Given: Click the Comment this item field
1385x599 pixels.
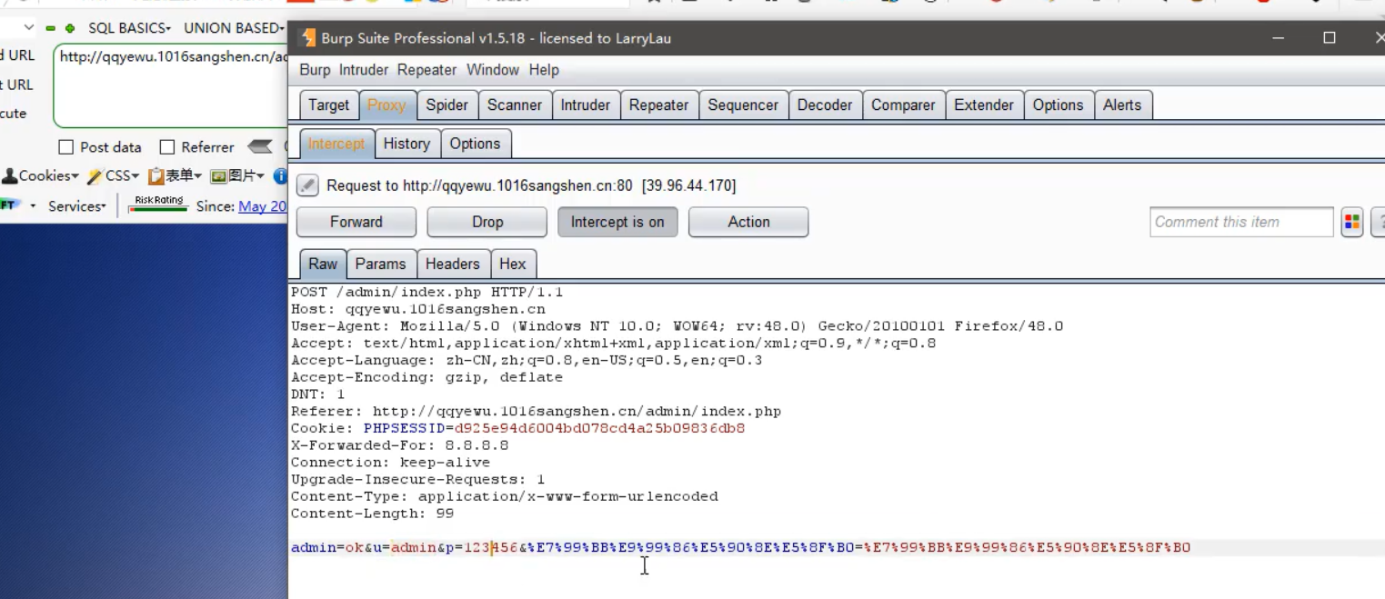Looking at the screenshot, I should (1241, 222).
